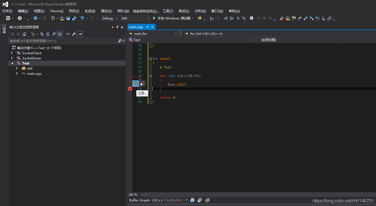The image size is (376, 206).
Task: Click the Home icon in Solution Explorer
Action: [x=24, y=34]
